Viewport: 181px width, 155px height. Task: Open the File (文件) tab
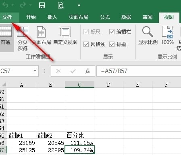click(7, 17)
